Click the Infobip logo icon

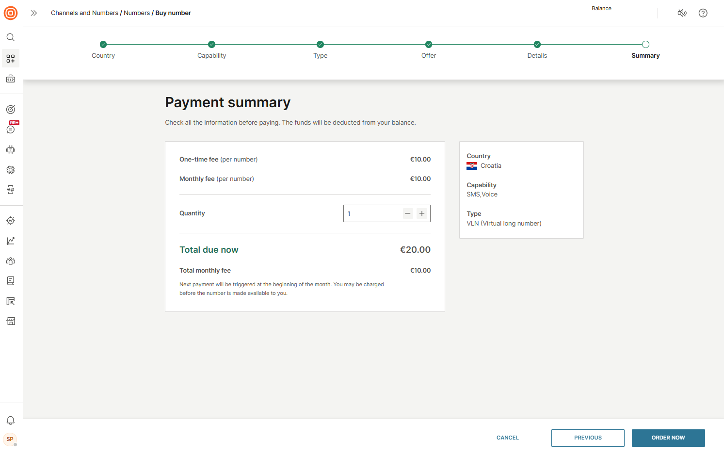11,13
